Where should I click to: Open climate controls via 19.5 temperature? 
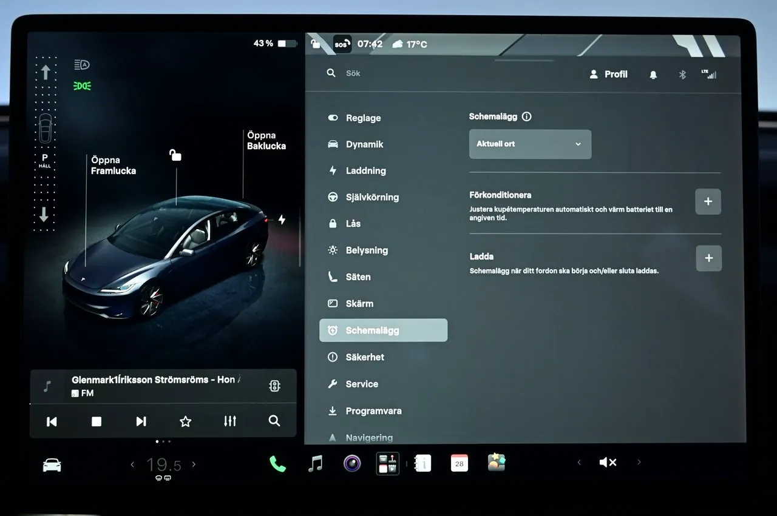(163, 465)
